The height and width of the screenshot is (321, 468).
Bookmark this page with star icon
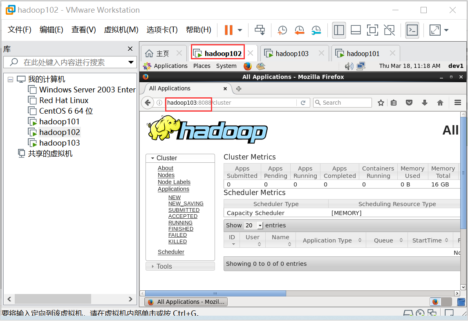click(381, 103)
